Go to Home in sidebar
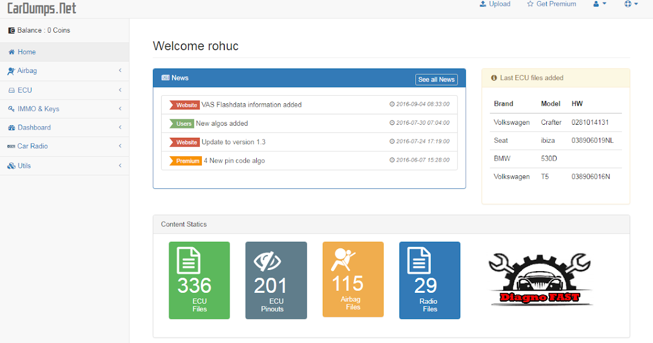Image resolution: width=653 pixels, height=343 pixels. 64,52
